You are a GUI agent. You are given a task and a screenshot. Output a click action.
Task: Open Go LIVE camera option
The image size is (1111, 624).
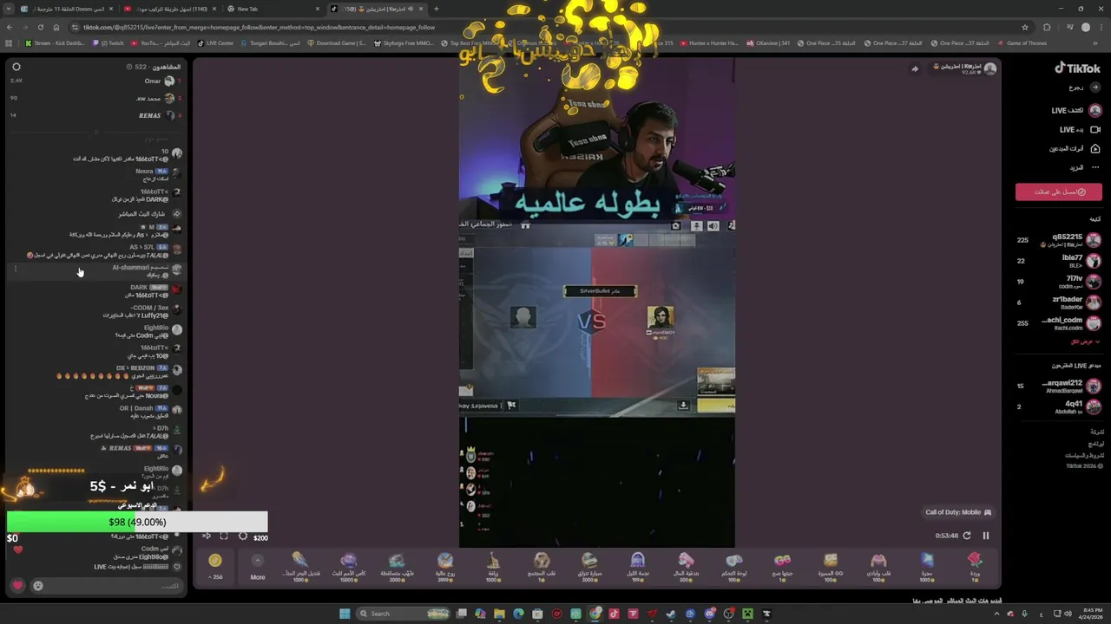[1077, 130]
